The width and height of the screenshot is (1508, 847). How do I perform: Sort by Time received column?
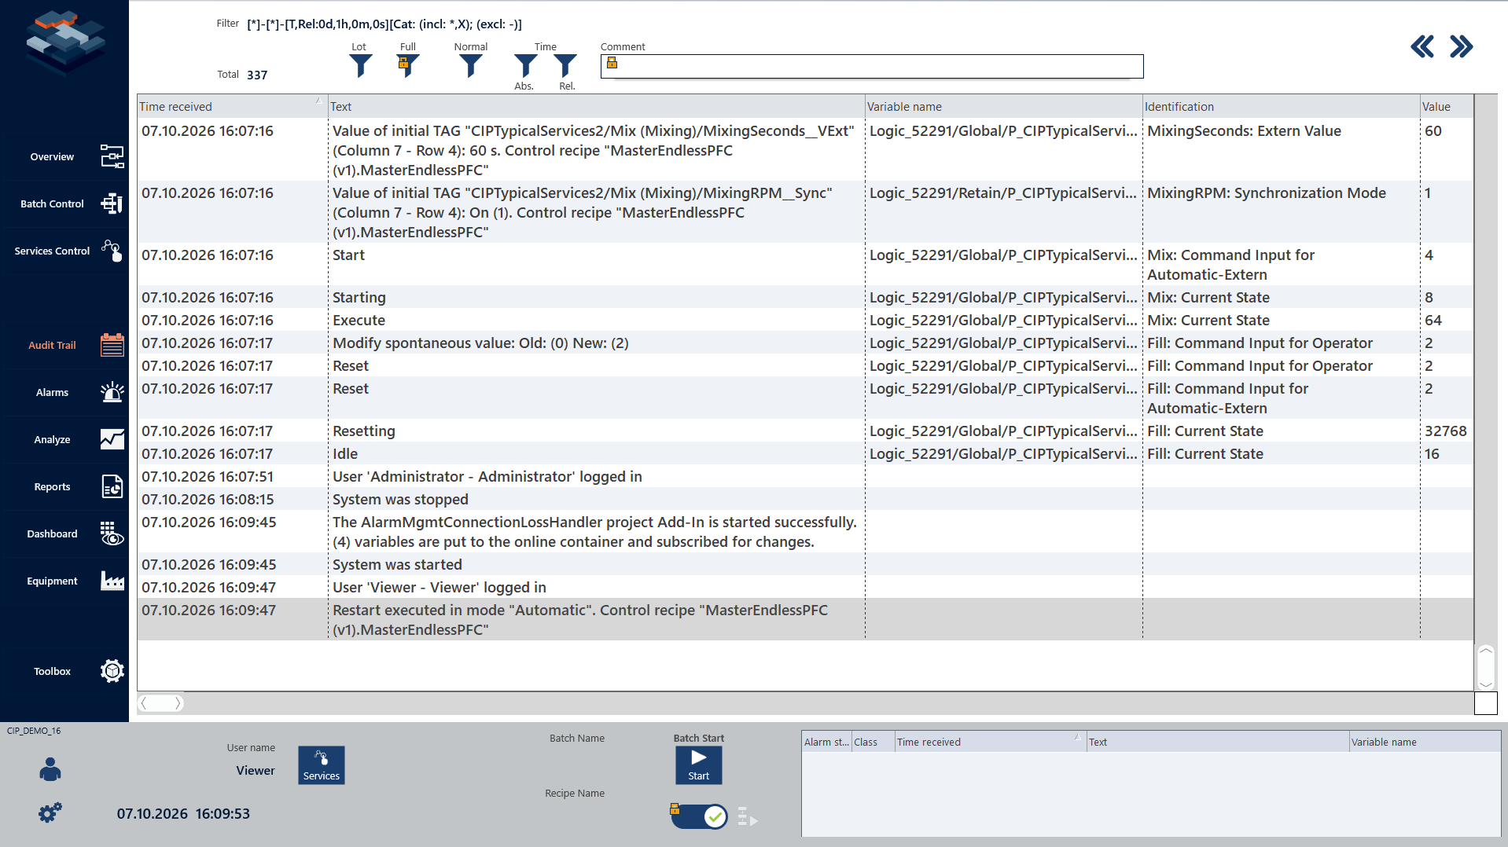[x=231, y=106]
